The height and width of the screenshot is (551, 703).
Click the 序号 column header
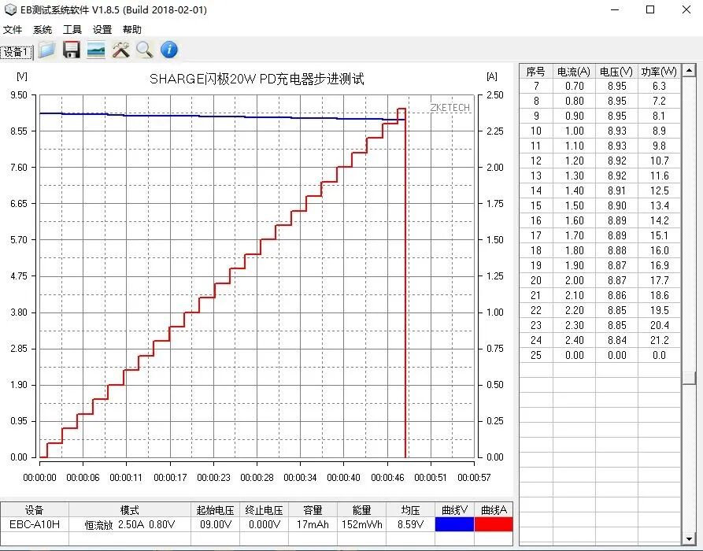536,72
